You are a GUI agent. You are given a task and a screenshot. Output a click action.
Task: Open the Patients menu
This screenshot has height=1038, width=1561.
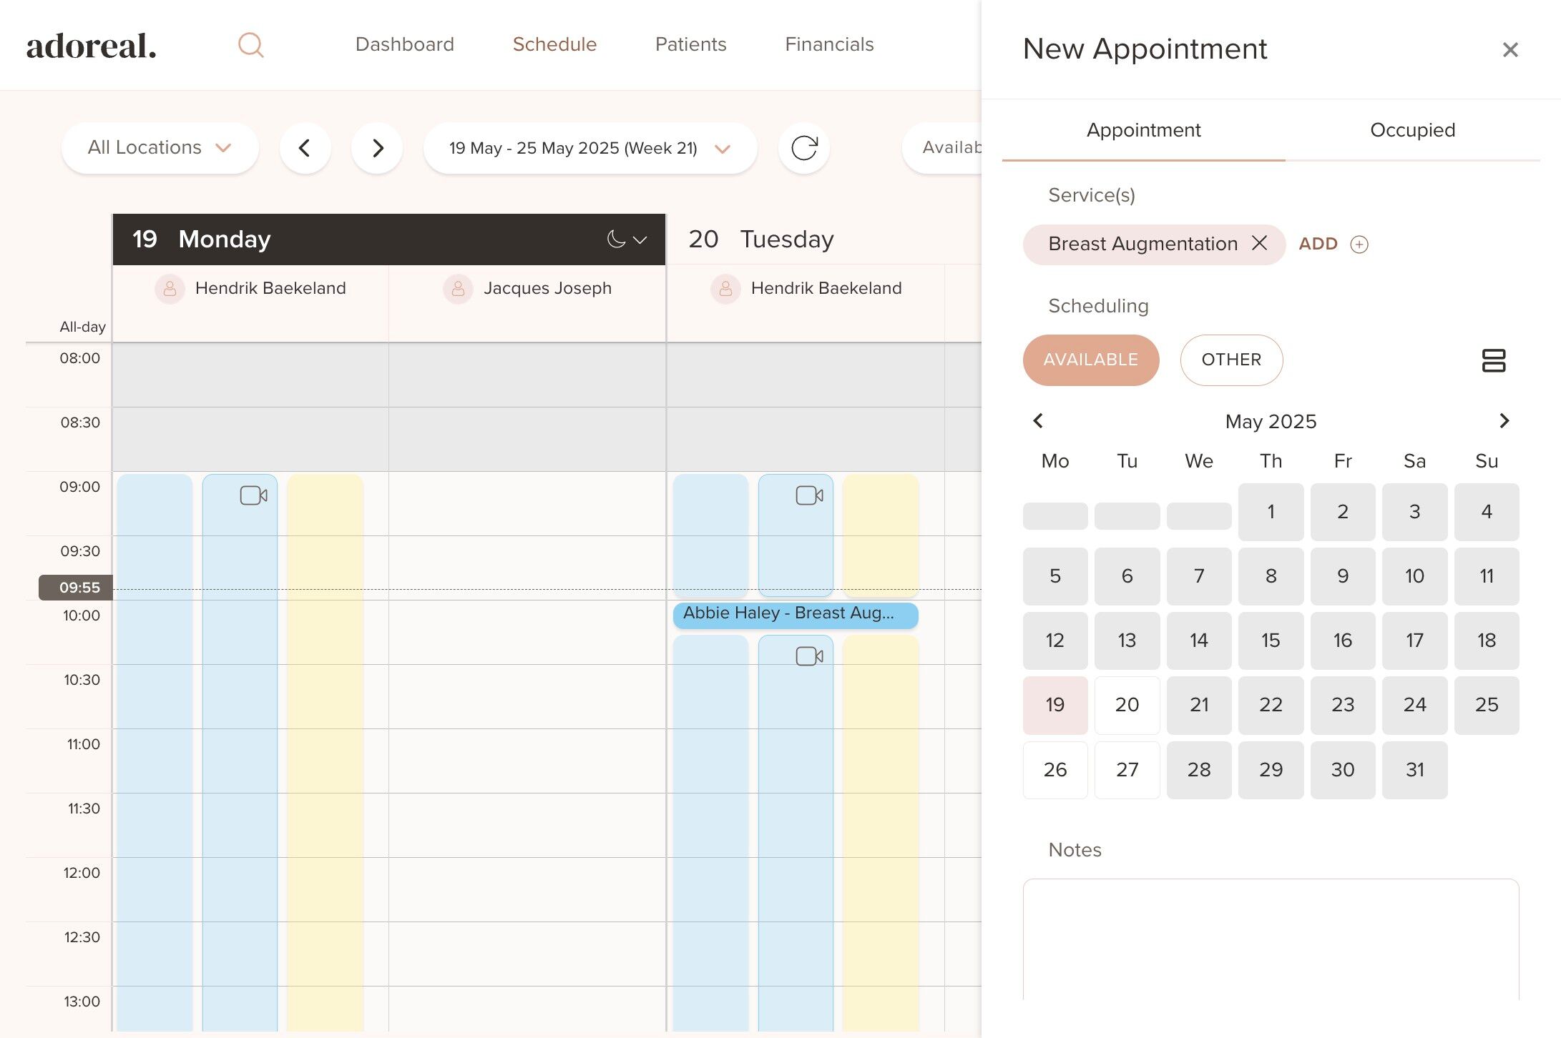690,44
